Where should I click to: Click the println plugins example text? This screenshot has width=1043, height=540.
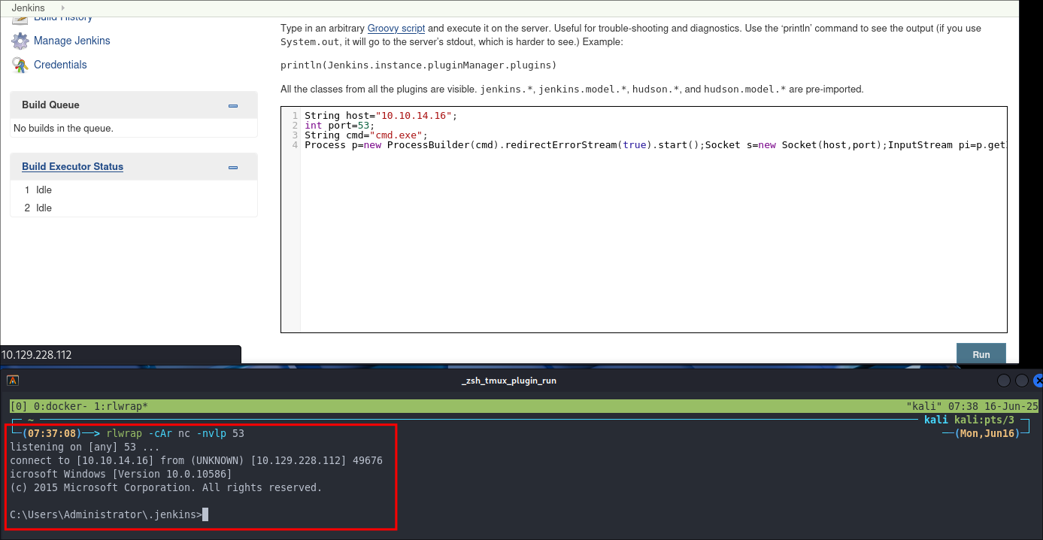click(419, 65)
